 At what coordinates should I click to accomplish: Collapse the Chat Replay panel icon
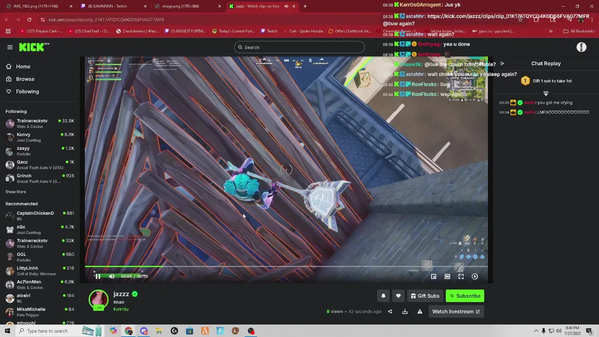pos(502,64)
